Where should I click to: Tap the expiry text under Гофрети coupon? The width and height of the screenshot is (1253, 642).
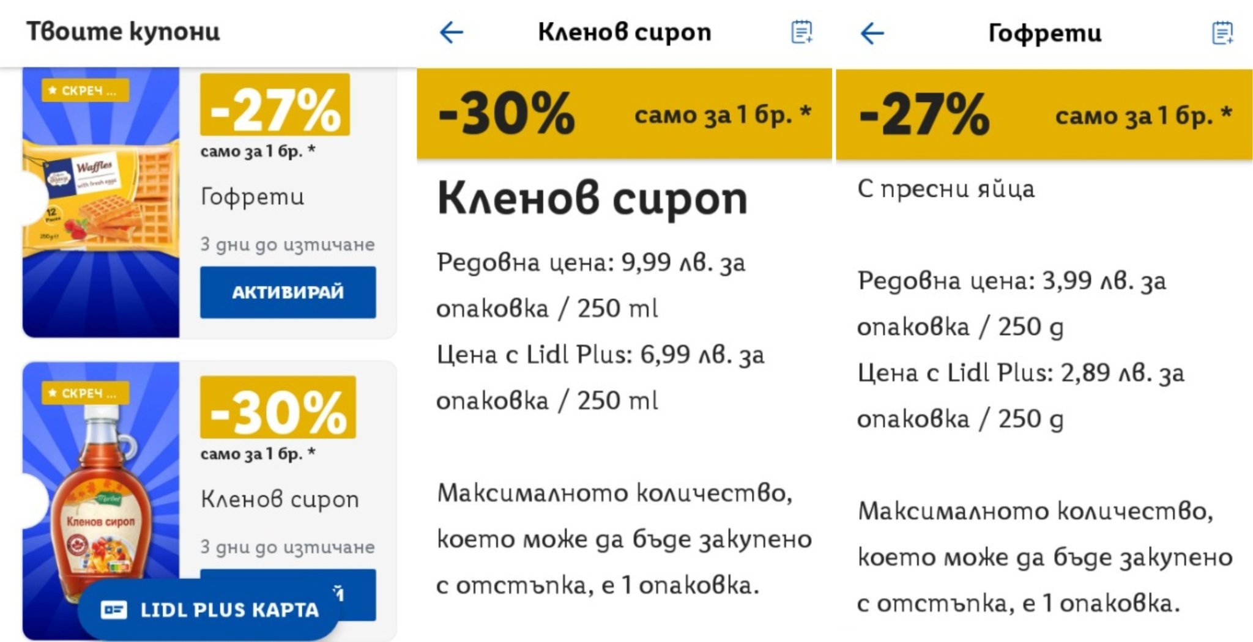pyautogui.click(x=288, y=245)
